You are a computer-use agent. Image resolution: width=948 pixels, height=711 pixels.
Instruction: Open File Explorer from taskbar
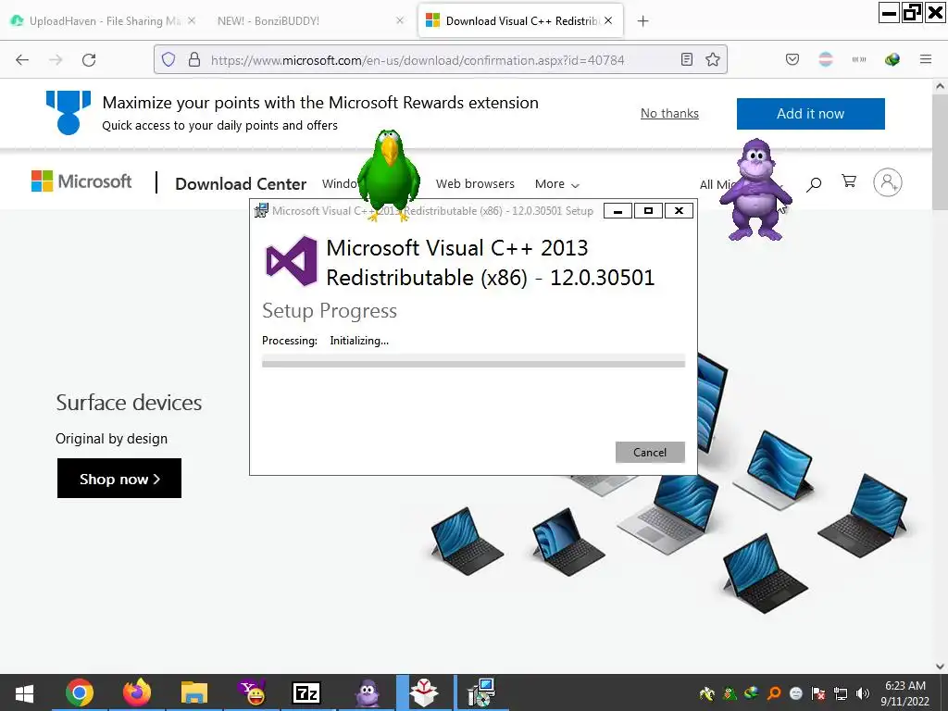(194, 692)
